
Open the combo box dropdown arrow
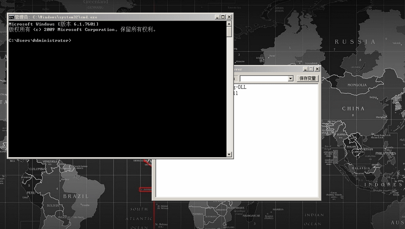point(291,79)
